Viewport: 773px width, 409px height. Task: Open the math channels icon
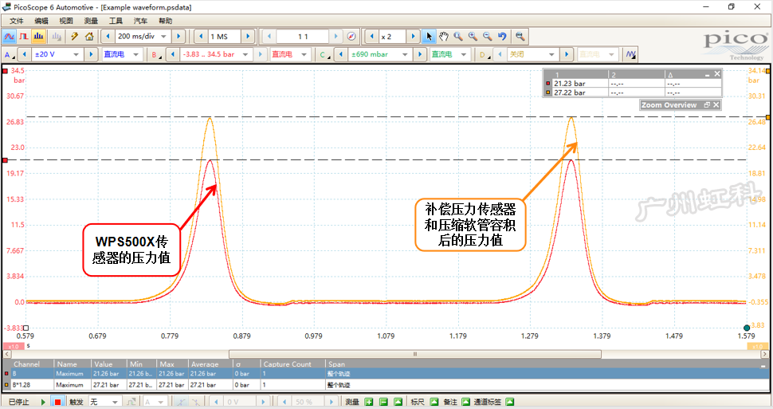click(630, 54)
